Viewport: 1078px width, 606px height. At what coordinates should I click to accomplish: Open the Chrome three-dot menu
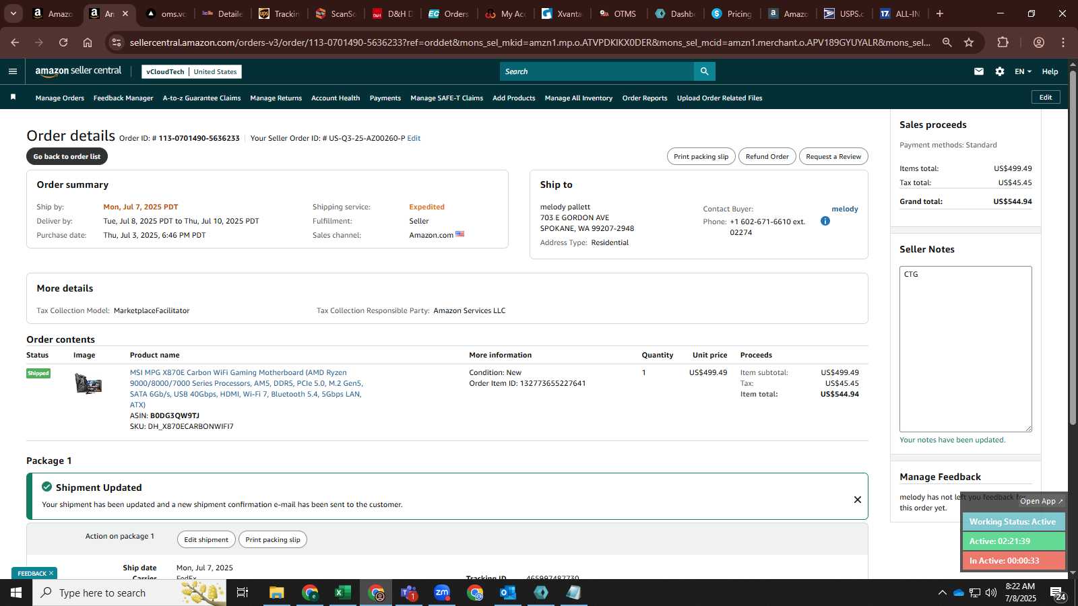pyautogui.click(x=1063, y=42)
